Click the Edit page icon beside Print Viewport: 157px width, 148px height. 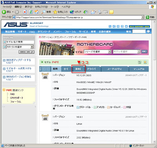pyautogui.click(x=105, y=12)
